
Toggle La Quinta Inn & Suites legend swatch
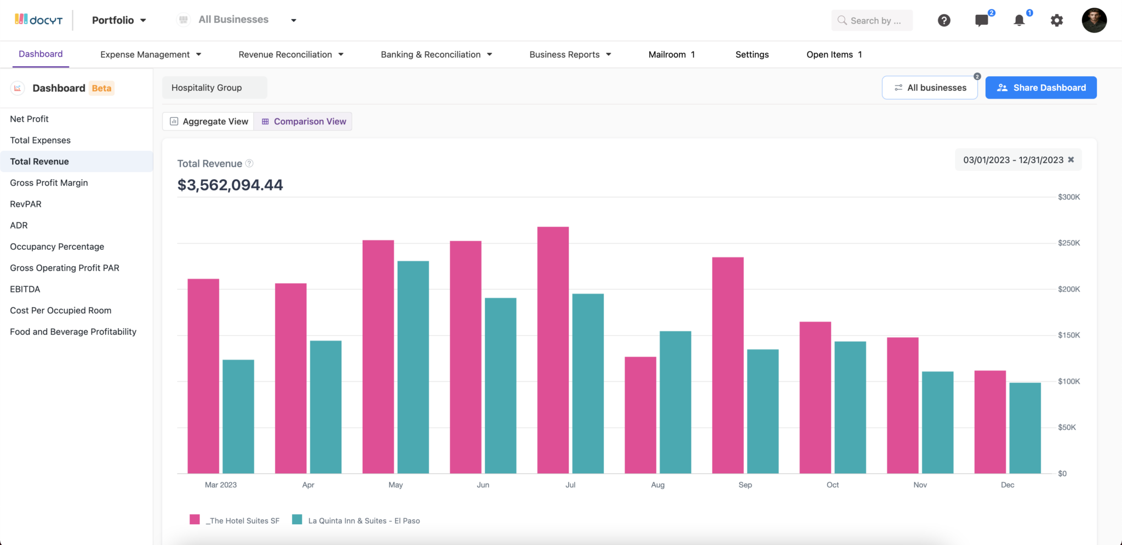pos(297,519)
